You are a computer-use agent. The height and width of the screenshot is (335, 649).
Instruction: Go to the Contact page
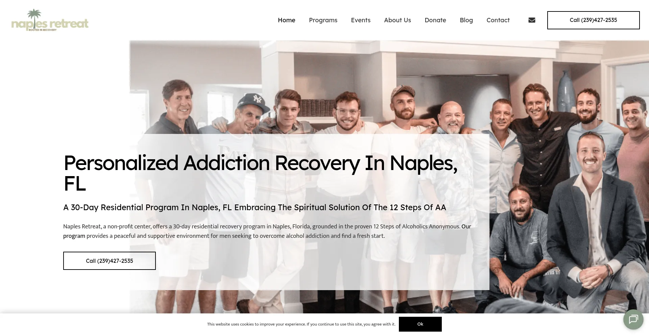(x=498, y=20)
